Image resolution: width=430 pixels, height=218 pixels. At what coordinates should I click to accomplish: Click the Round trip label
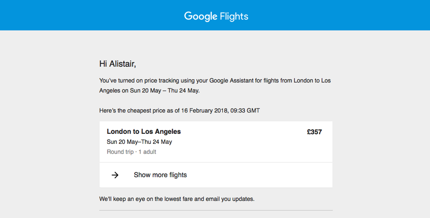click(121, 152)
